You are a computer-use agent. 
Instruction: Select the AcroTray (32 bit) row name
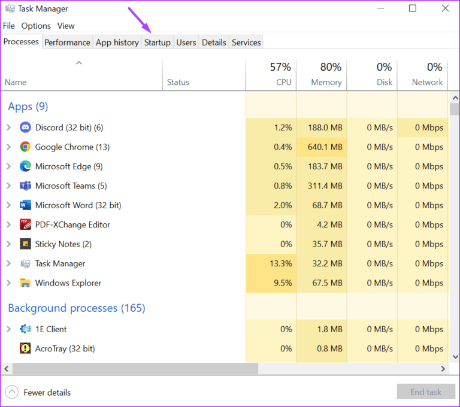pyautogui.click(x=65, y=348)
